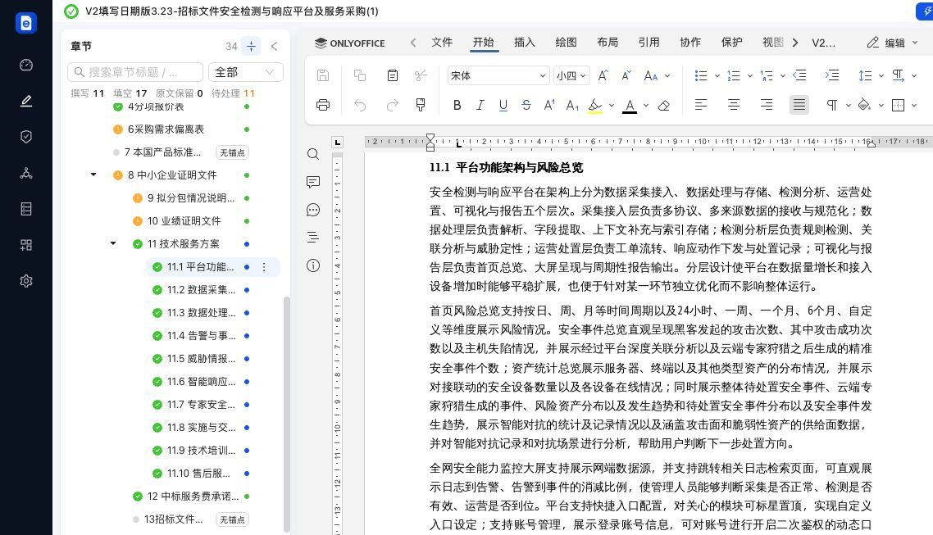
Task: Toggle Bold formatting
Action: 457,105
